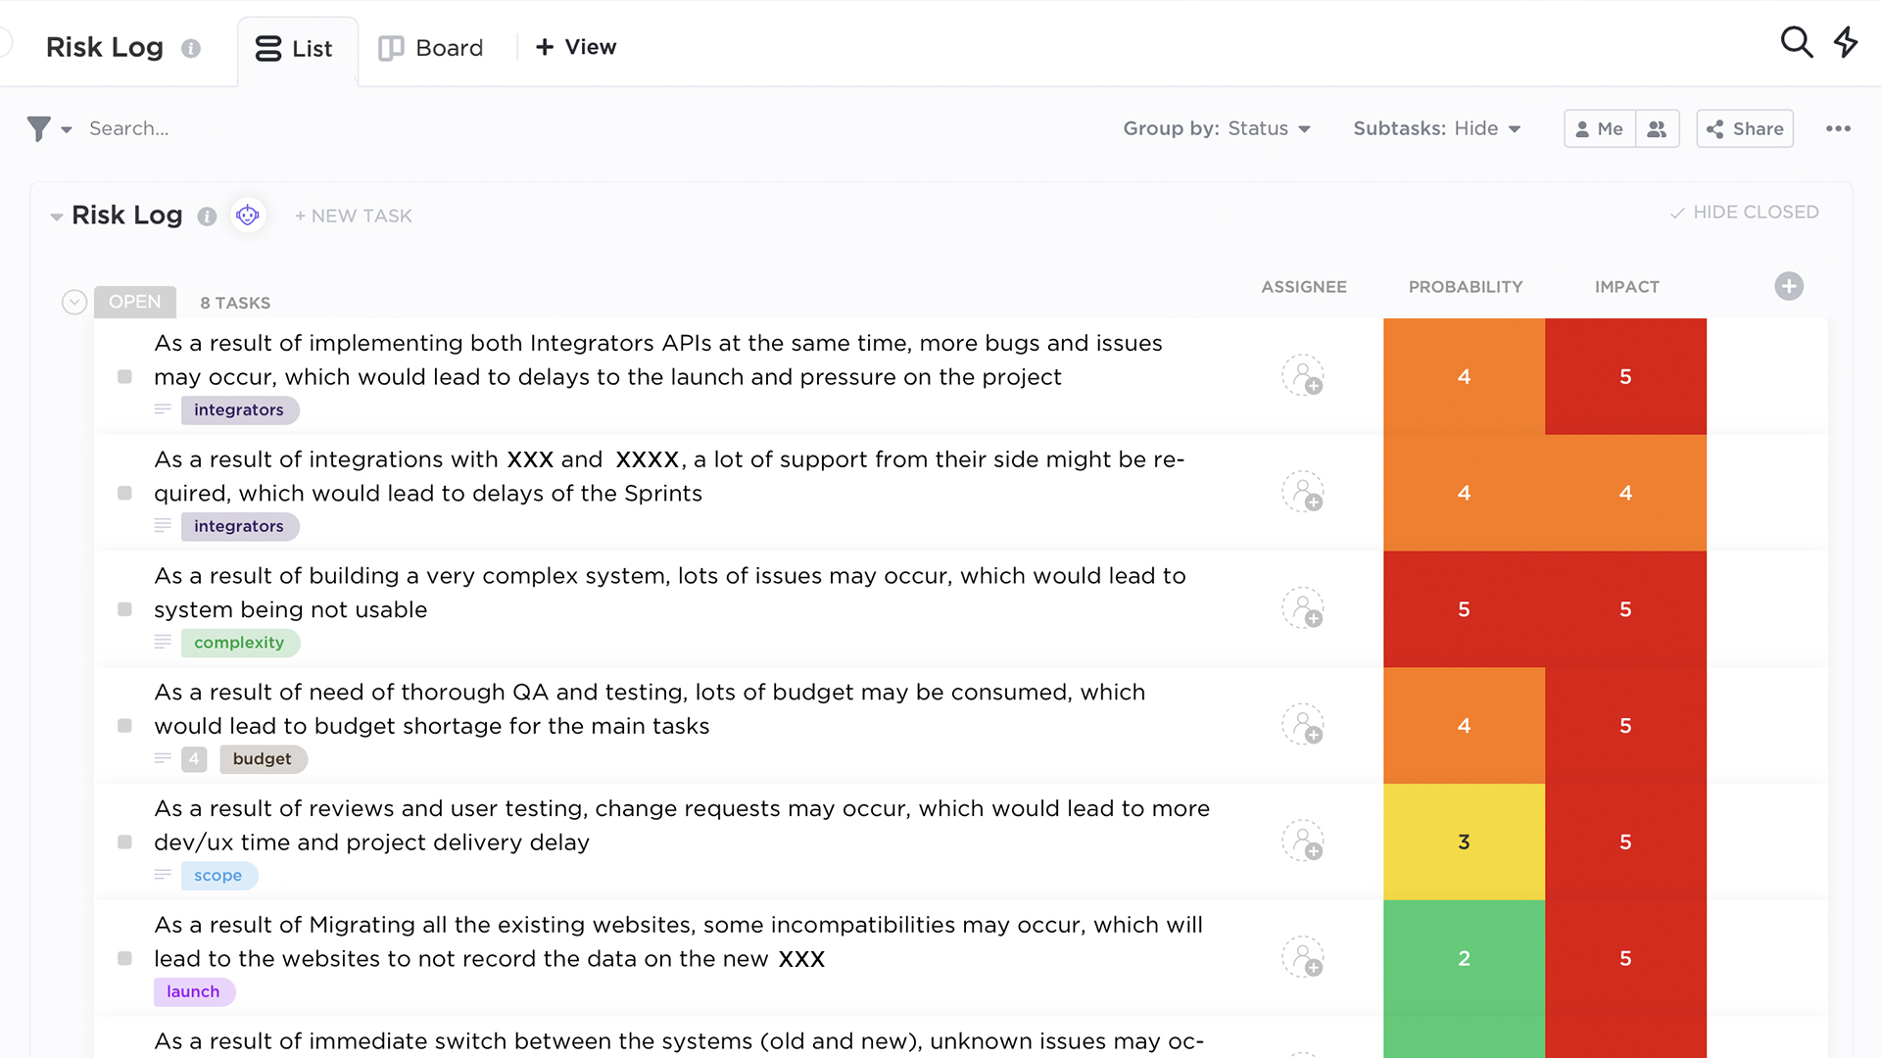Show assignees using the people group icon
This screenshot has height=1058, width=1881.
coord(1657,128)
